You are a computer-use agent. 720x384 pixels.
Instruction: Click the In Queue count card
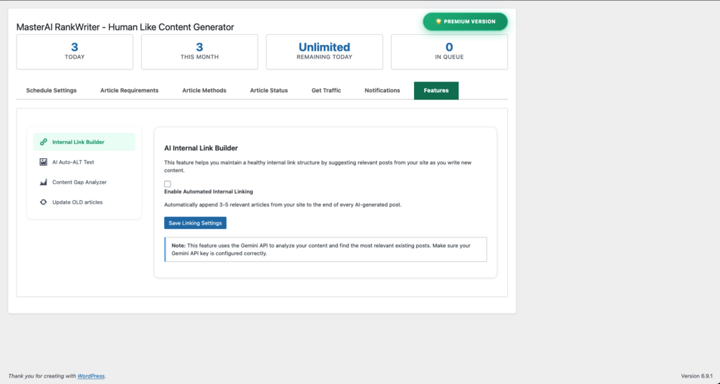pos(449,52)
